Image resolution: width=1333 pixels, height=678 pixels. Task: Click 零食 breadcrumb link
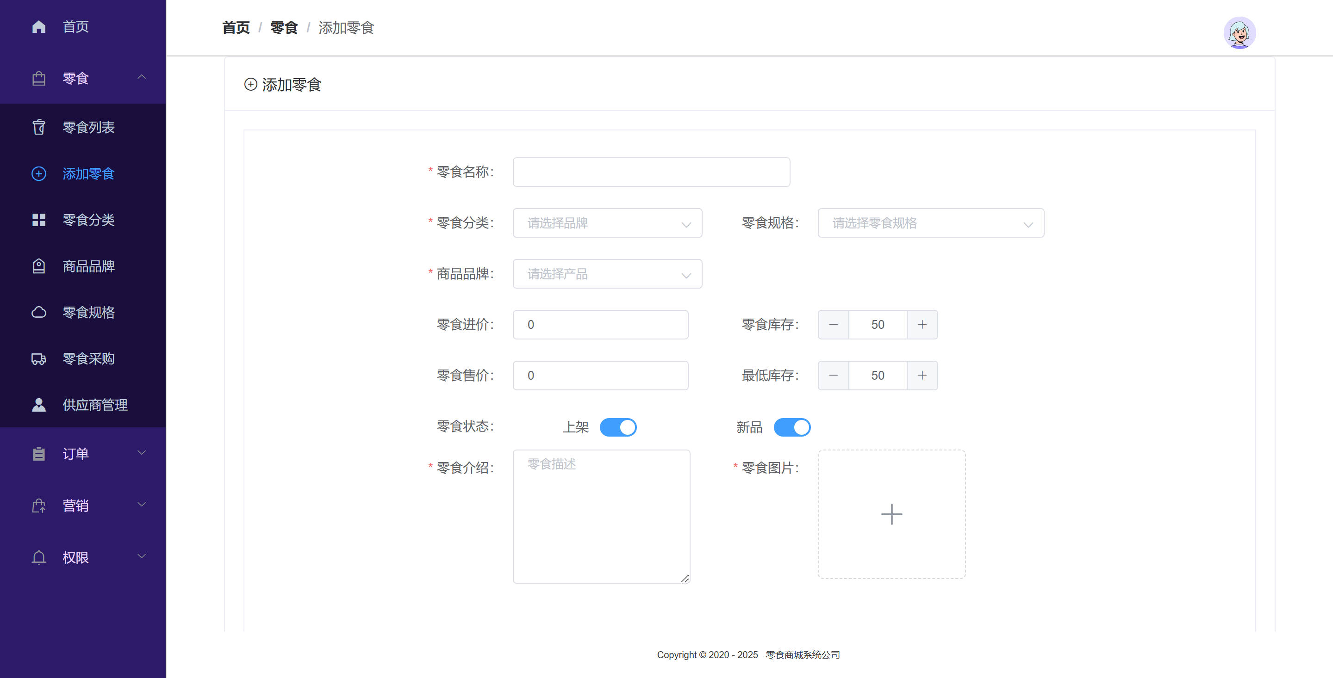pyautogui.click(x=284, y=28)
